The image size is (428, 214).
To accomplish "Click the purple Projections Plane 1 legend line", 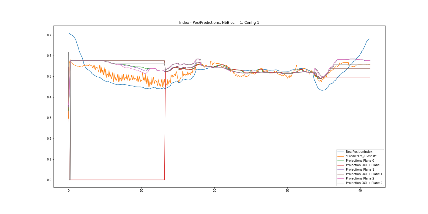I will tap(341, 170).
